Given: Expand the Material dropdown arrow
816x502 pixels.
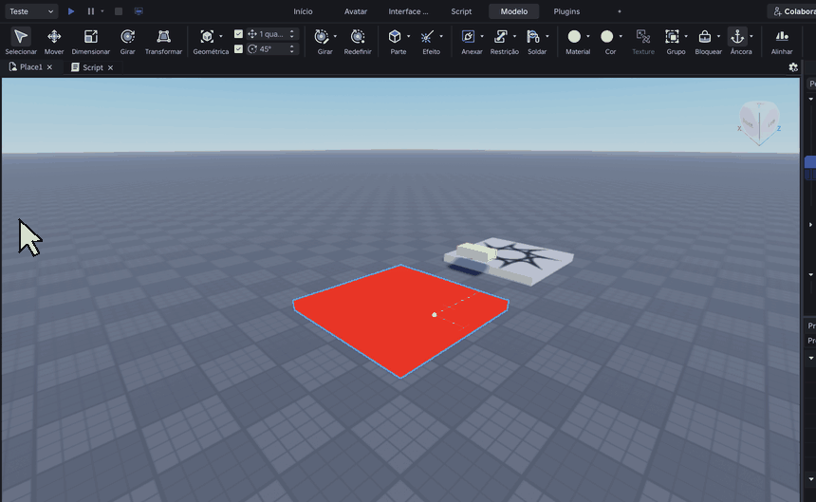Looking at the screenshot, I should click(588, 36).
